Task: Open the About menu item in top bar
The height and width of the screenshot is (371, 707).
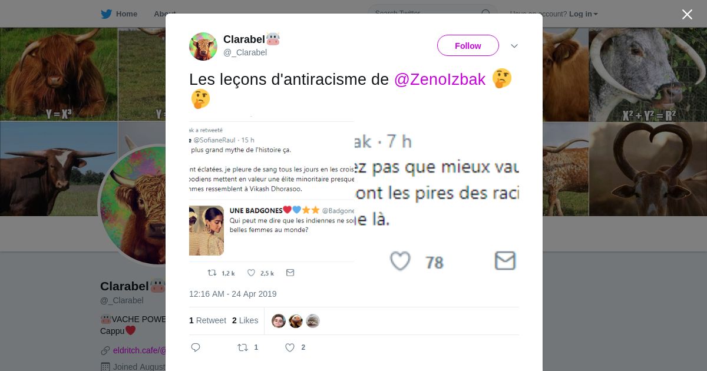Action: [165, 14]
